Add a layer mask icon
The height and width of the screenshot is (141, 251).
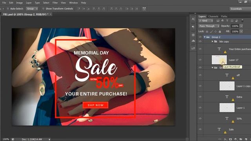231,139
